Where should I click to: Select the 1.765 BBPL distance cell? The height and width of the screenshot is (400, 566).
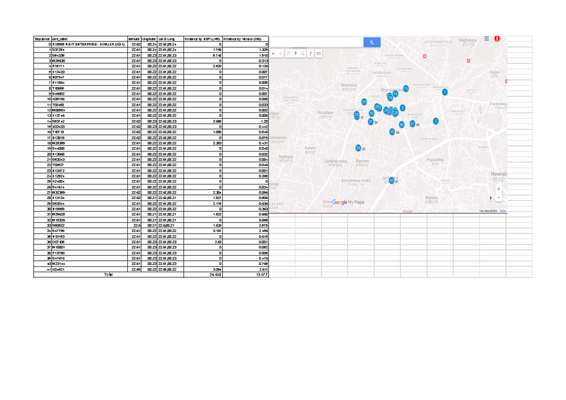click(203, 50)
